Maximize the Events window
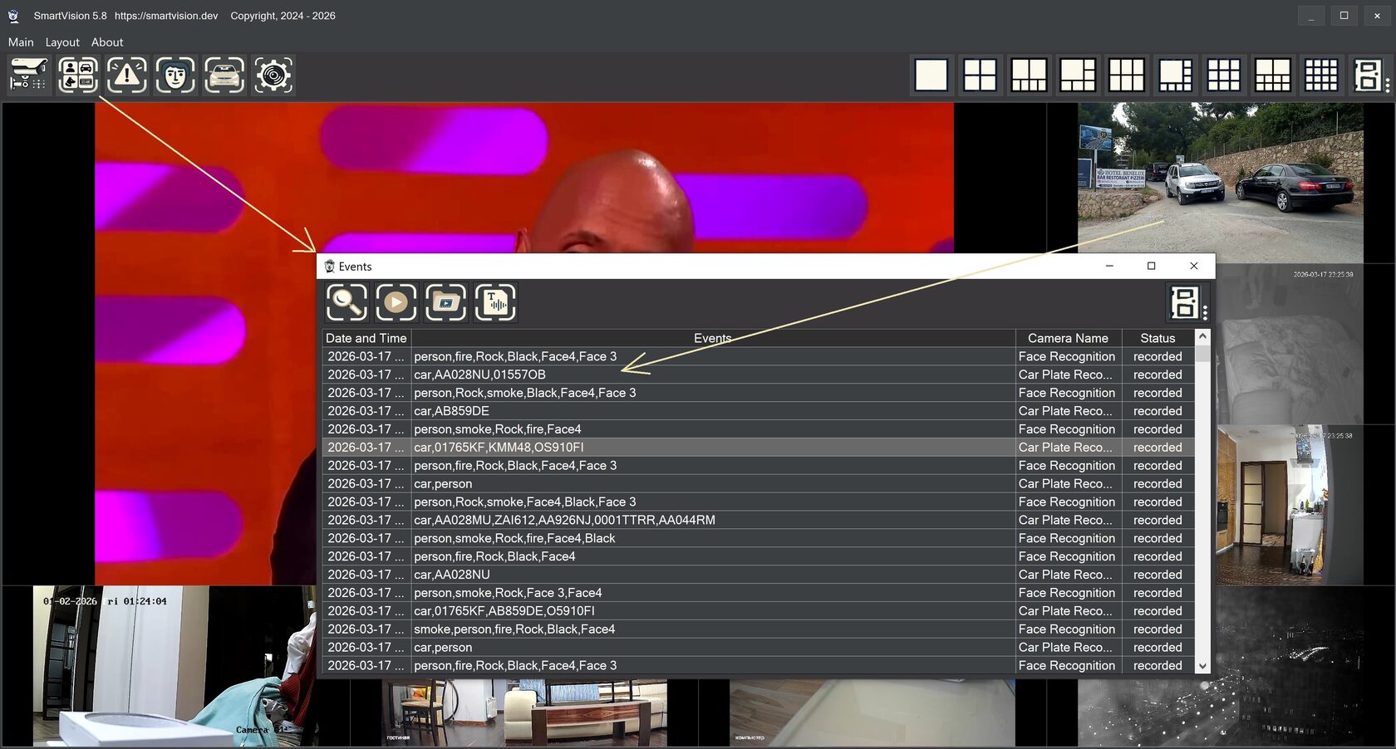 (1152, 266)
